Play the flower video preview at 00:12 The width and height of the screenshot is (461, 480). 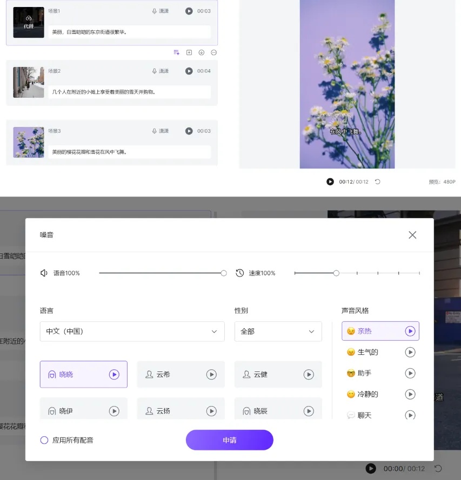(x=330, y=182)
